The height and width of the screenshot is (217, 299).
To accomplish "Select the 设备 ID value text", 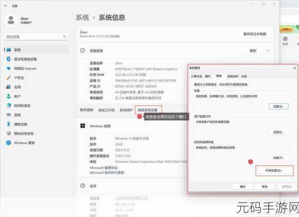I will pyautogui.click(x=146, y=81).
